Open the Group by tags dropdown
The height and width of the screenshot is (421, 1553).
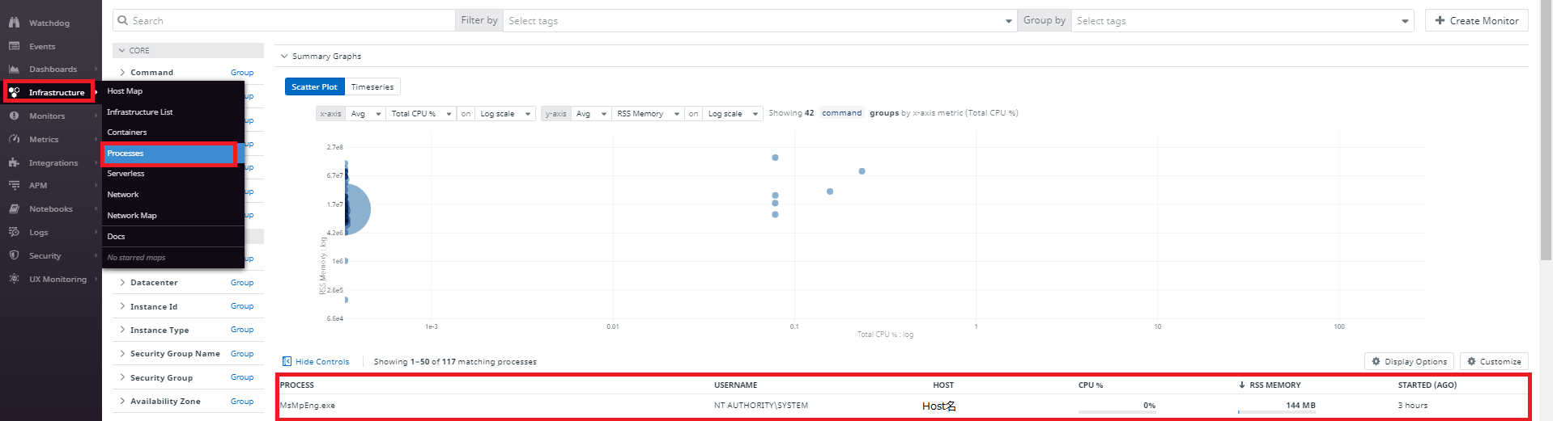point(1243,20)
